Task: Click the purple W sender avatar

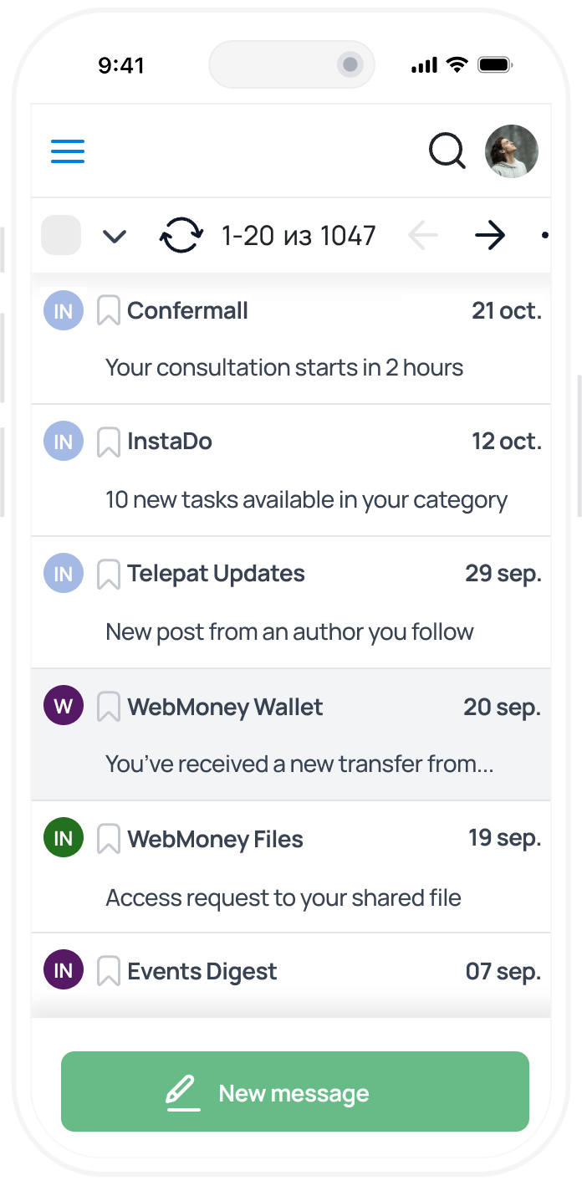Action: pos(64,706)
